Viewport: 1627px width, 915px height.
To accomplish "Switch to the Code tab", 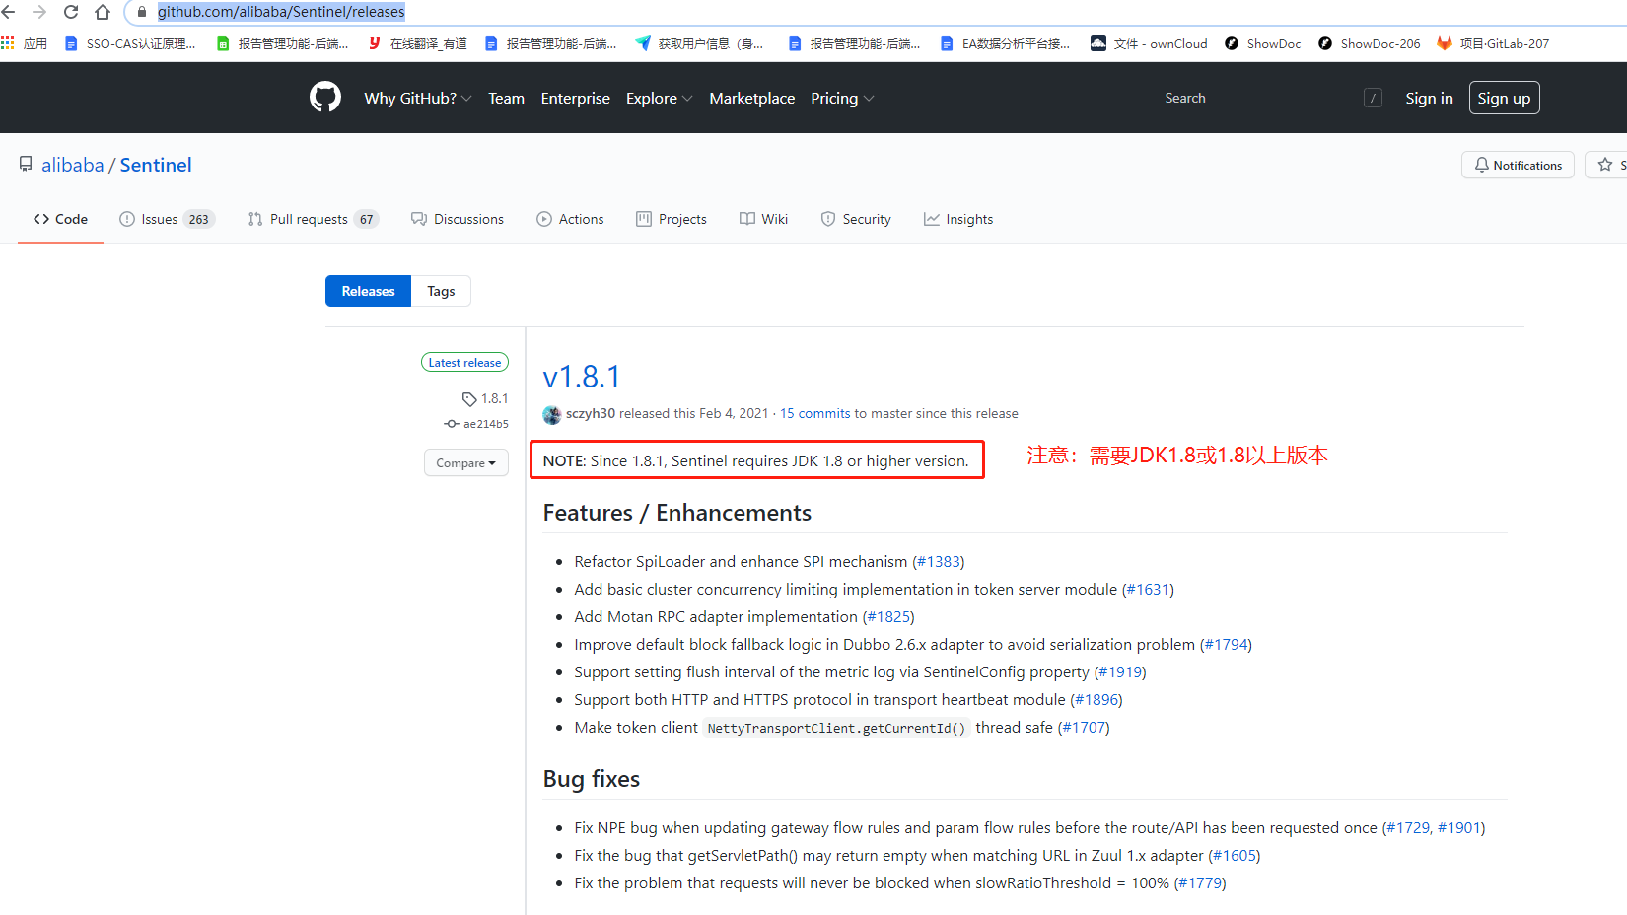I will pyautogui.click(x=60, y=219).
